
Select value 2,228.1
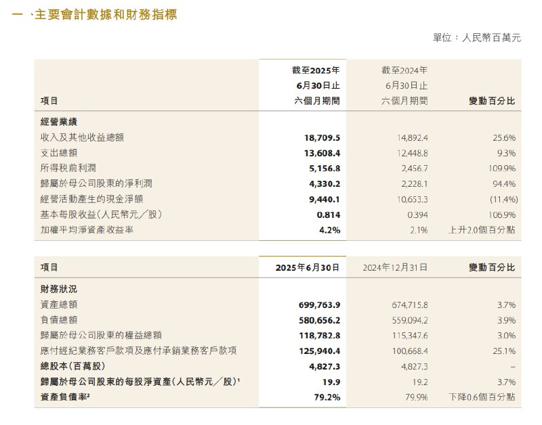tap(415, 183)
